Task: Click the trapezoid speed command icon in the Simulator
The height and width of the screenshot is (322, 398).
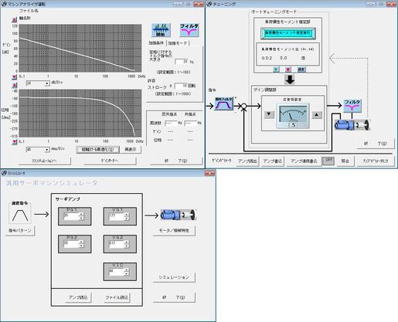Action: coord(20,215)
